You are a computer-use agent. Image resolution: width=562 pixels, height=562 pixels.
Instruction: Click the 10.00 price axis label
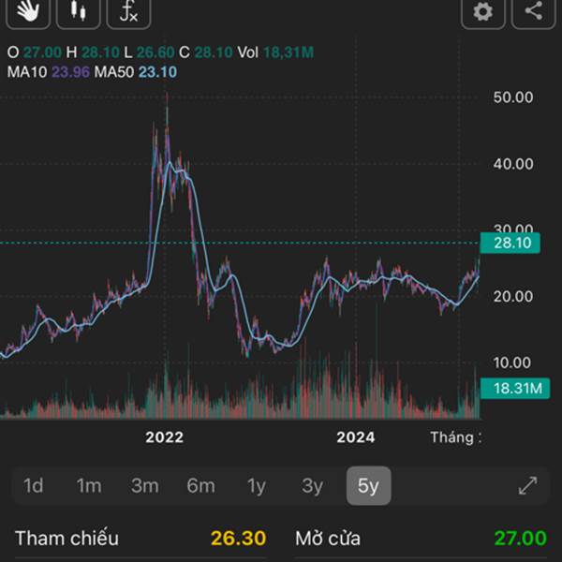(x=511, y=362)
